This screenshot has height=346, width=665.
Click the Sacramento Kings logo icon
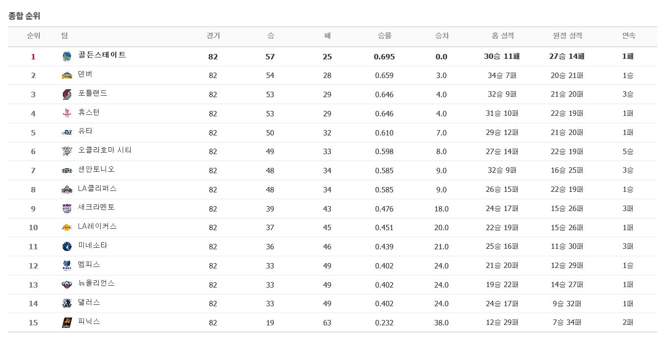pos(67,209)
